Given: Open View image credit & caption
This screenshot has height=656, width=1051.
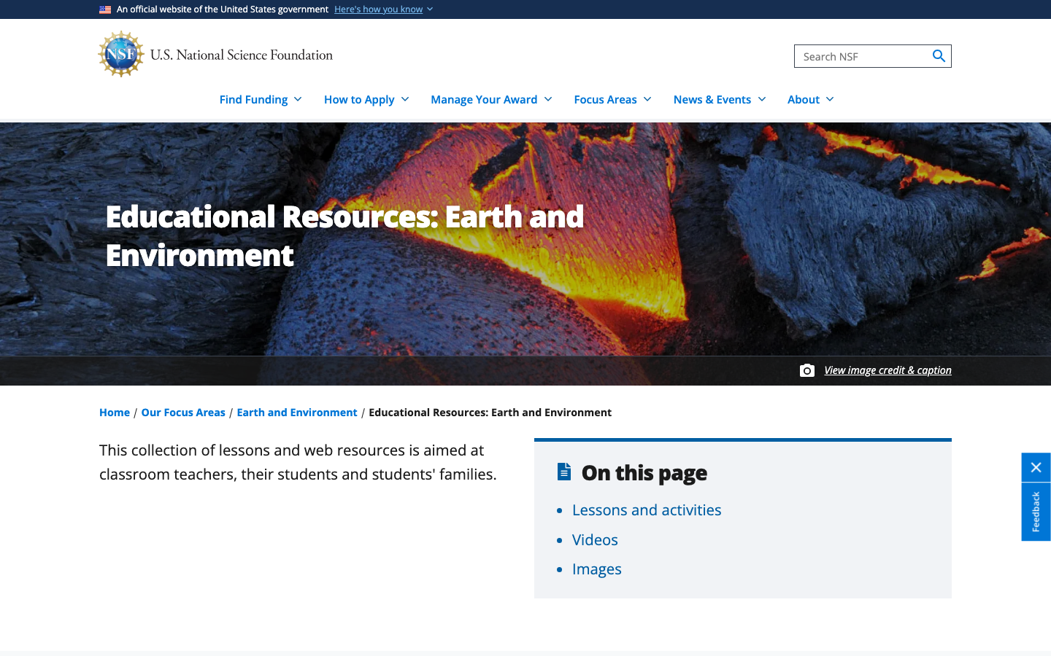Looking at the screenshot, I should [x=888, y=370].
